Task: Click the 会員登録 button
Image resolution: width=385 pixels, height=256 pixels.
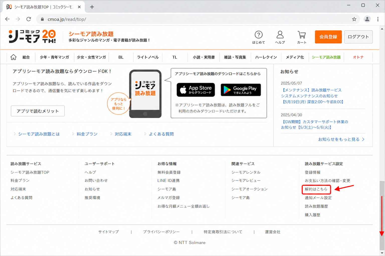Action: coord(328,37)
